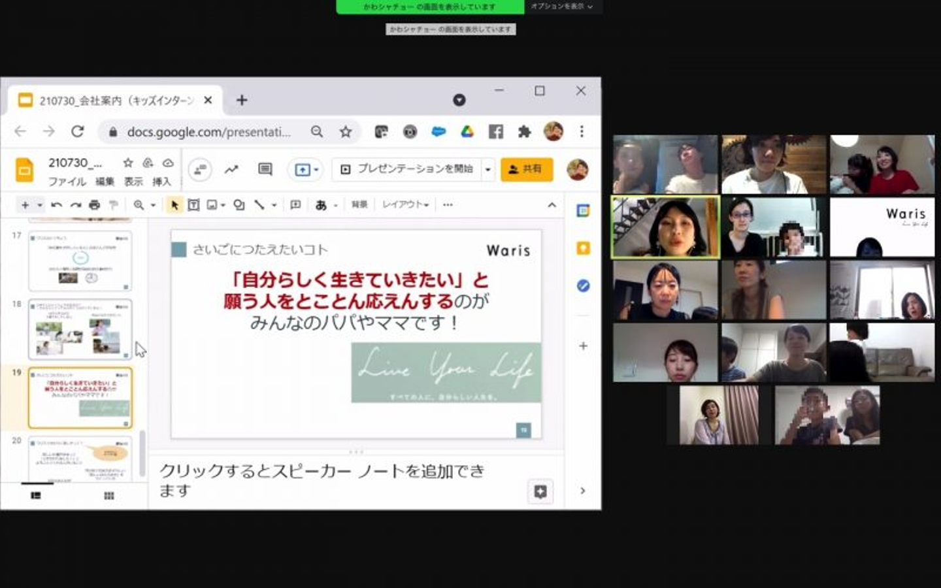Open the meeting presence icon in Slides header

pos(199,169)
